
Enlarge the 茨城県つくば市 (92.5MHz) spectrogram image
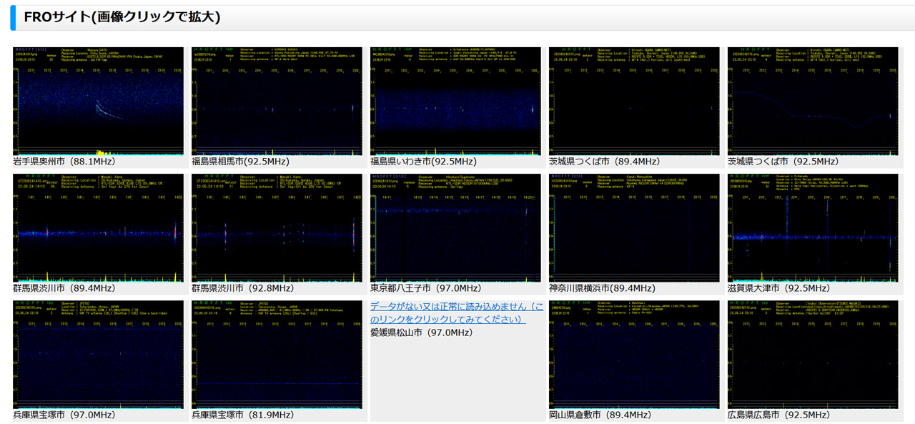pyautogui.click(x=813, y=102)
